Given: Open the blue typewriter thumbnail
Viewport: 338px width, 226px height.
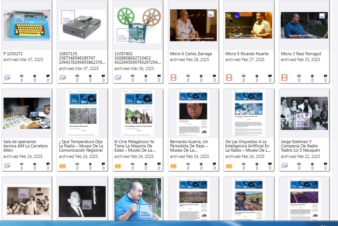Looking at the screenshot, I should click(27, 25).
